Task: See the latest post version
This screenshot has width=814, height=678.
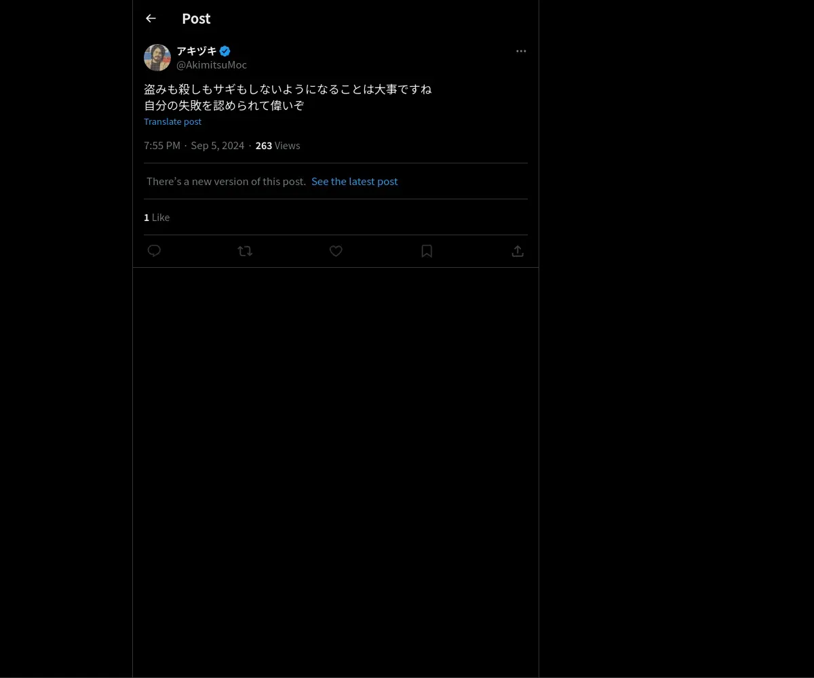Action: pyautogui.click(x=355, y=181)
